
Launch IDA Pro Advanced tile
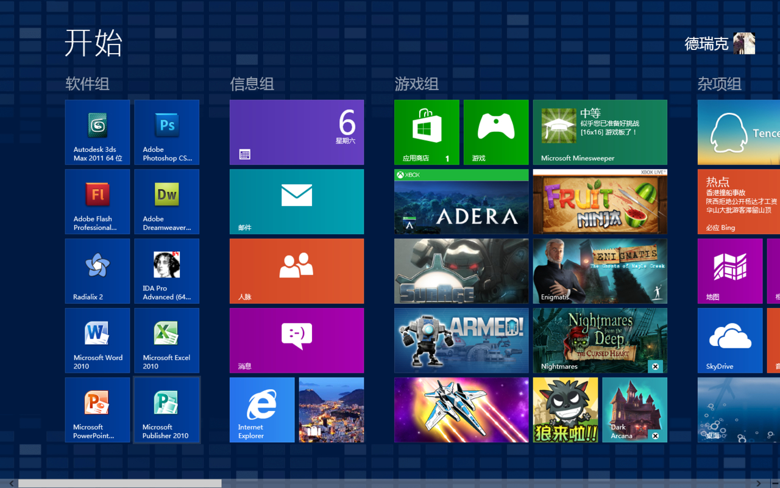[167, 271]
